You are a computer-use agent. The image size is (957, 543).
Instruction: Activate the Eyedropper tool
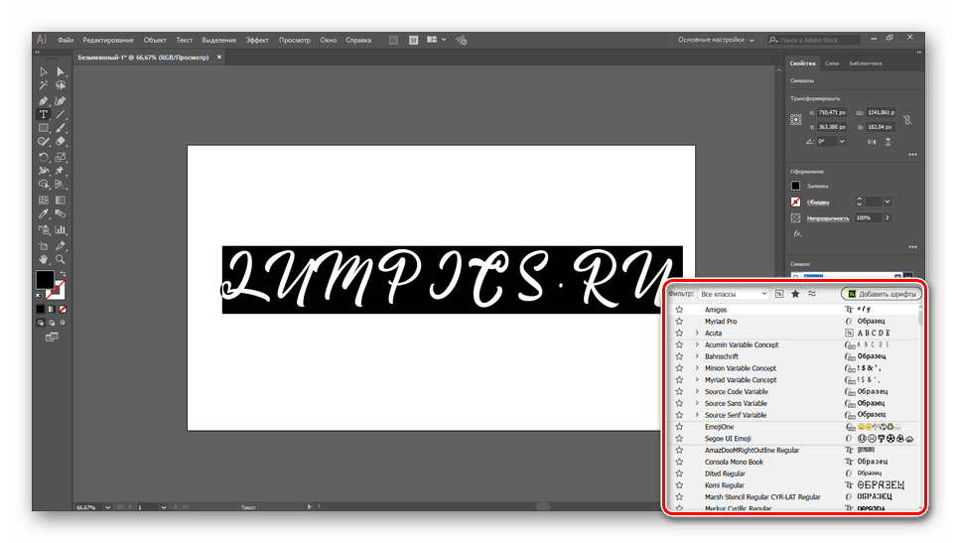click(44, 213)
